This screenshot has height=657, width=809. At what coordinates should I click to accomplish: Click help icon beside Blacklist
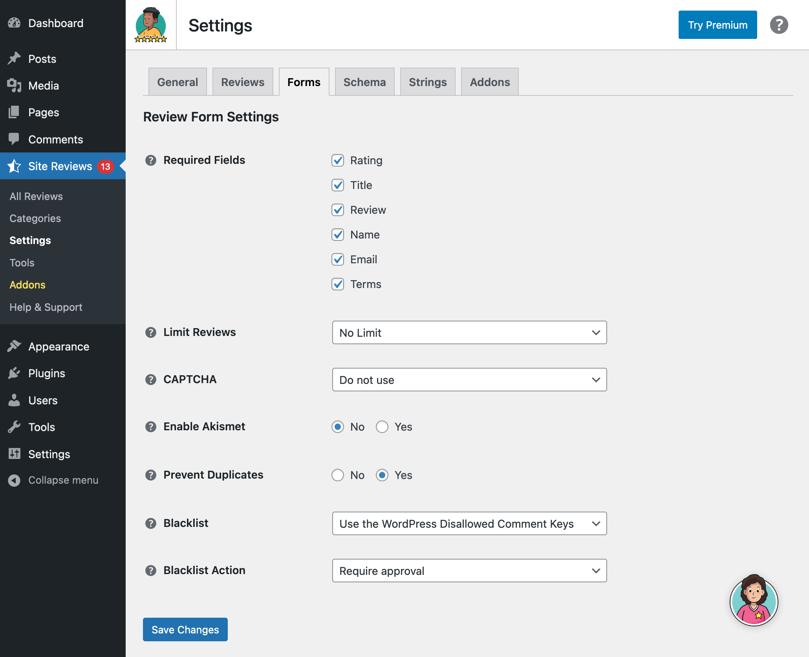(x=151, y=523)
